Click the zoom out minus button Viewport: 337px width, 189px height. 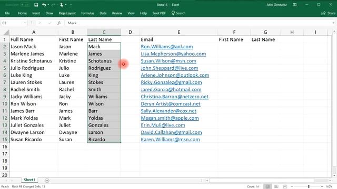[x=292, y=186]
